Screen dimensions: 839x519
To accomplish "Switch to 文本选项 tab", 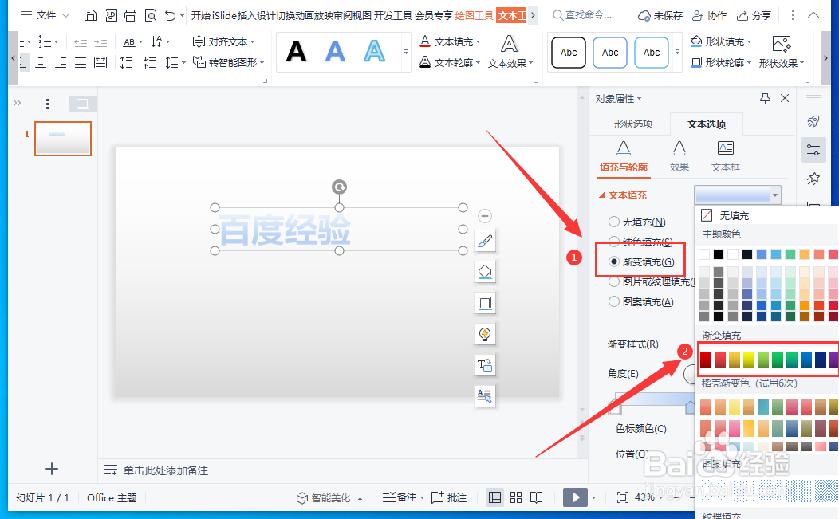I will (707, 124).
